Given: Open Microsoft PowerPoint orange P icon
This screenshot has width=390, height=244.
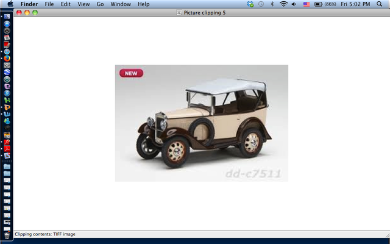Looking at the screenshot, I should click(7, 107).
